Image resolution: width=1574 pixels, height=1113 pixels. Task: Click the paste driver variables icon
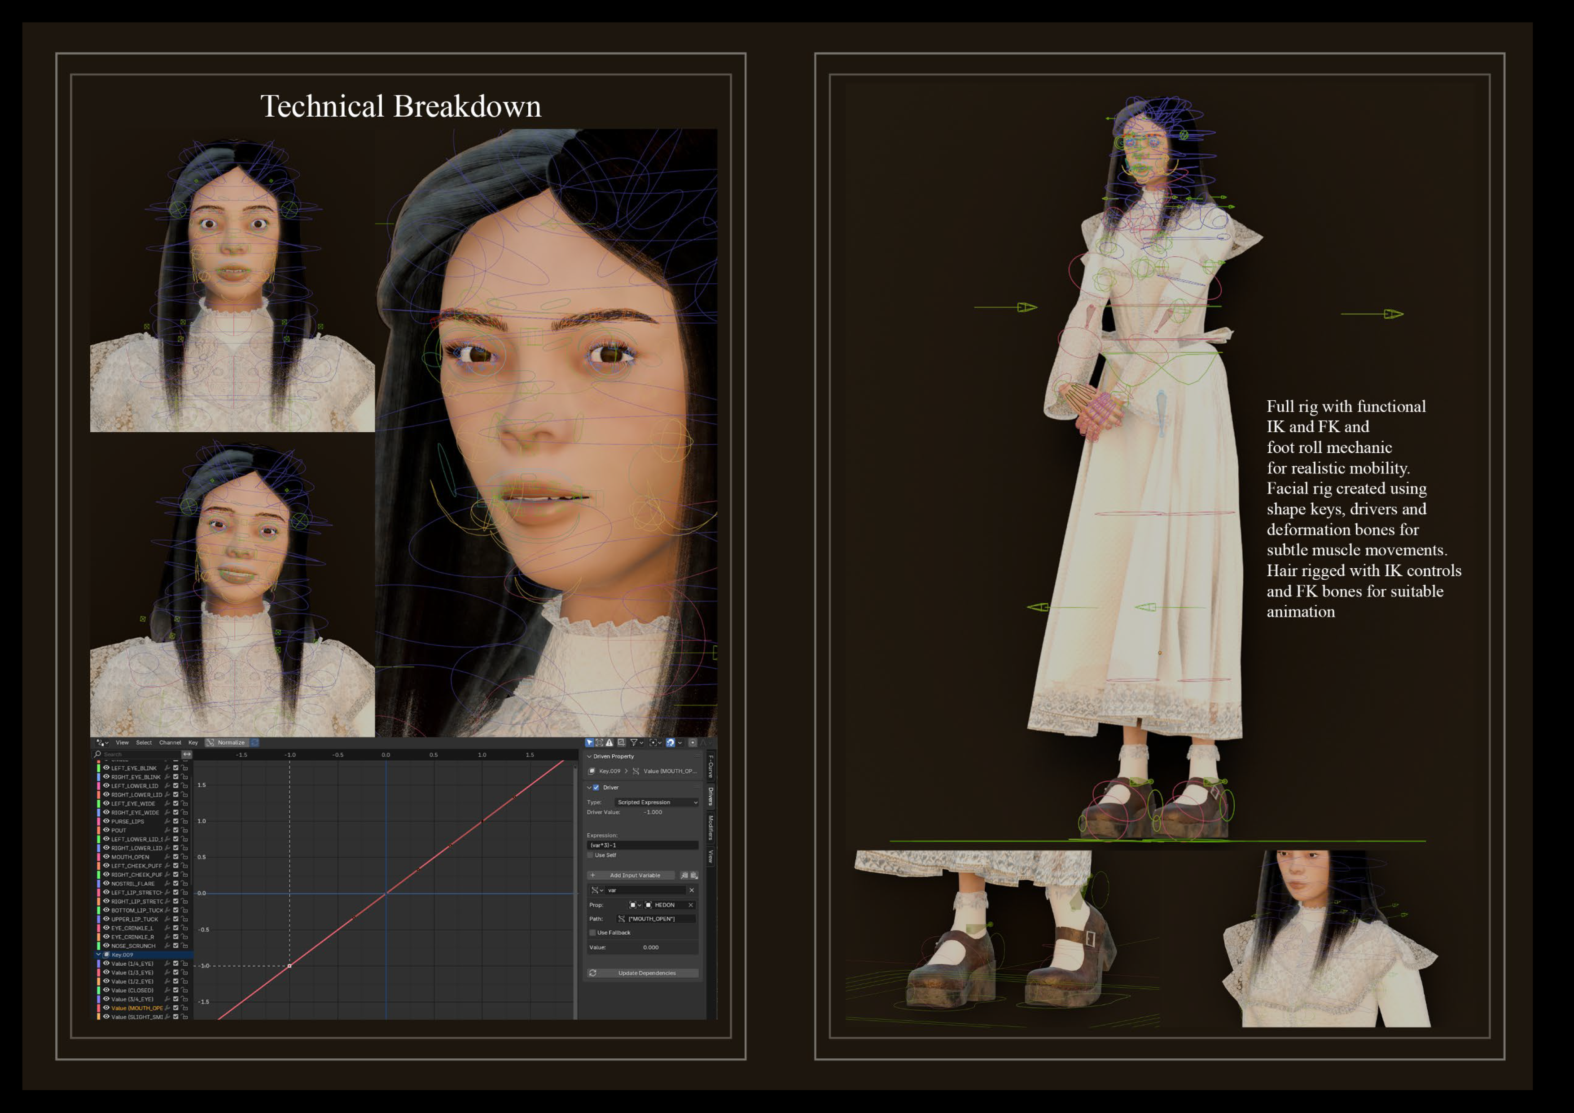tap(694, 875)
